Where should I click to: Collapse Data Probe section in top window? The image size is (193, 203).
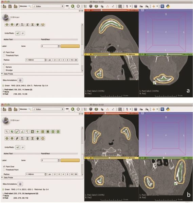point(2,74)
